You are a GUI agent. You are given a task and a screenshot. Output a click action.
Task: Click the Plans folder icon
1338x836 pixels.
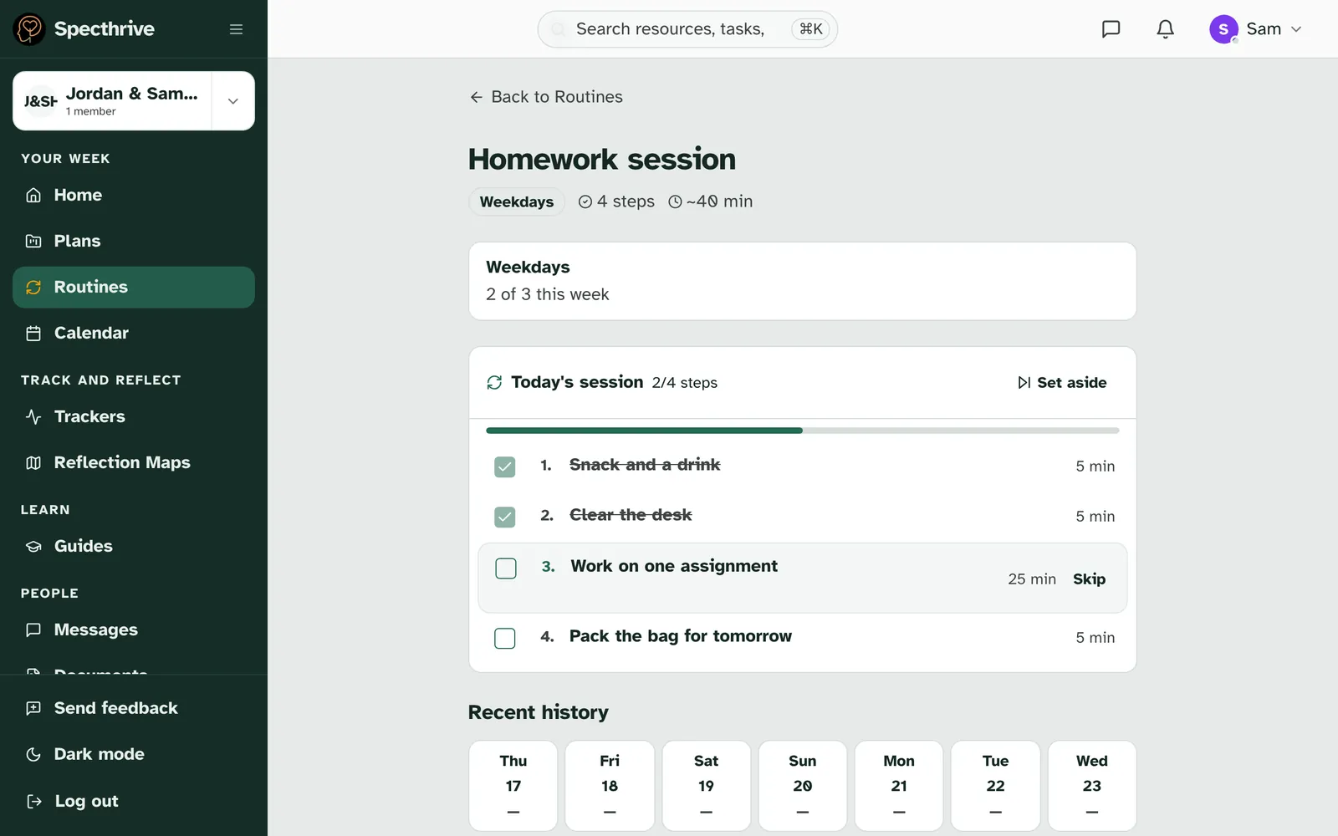[x=33, y=241]
